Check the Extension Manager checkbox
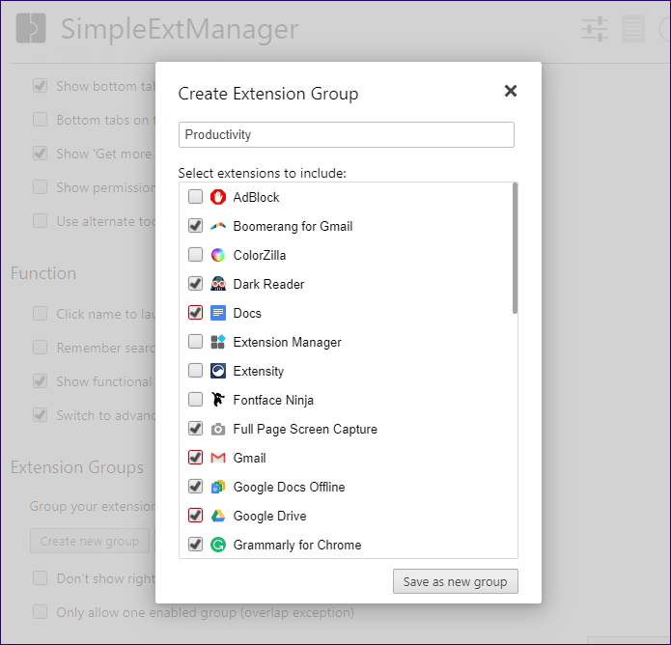This screenshot has height=645, width=671. (x=196, y=342)
